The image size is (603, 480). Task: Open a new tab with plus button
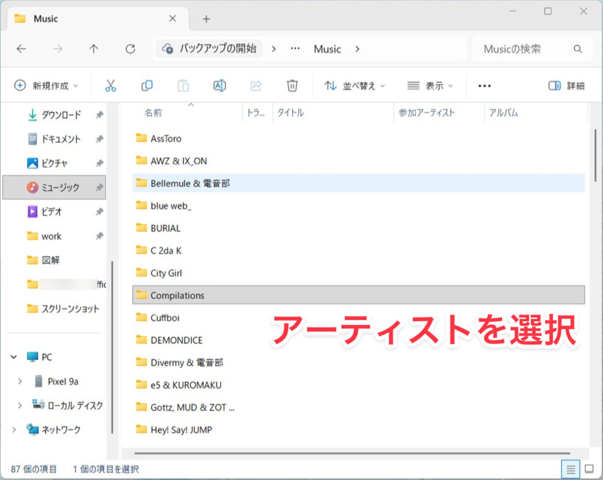coord(207,19)
